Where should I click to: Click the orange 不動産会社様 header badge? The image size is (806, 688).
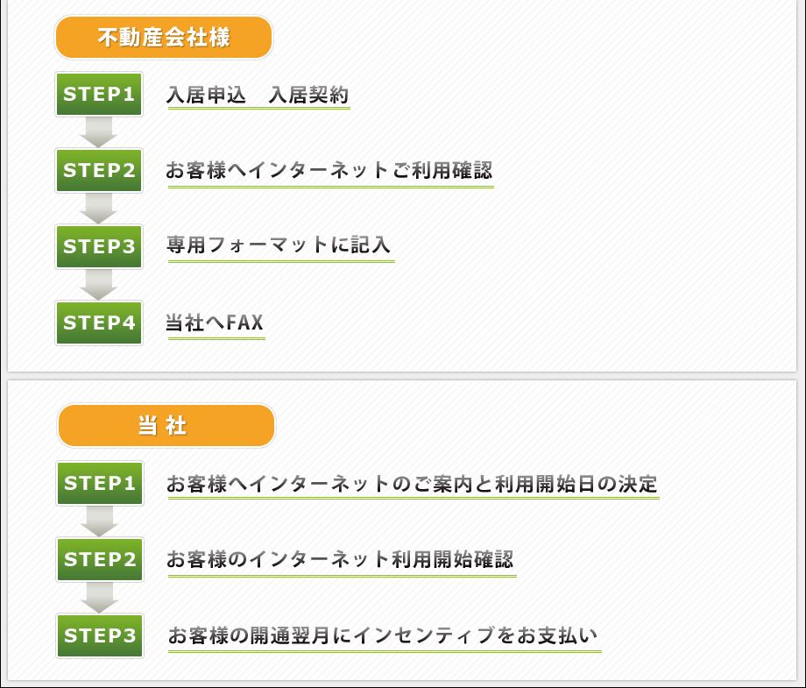click(x=164, y=38)
